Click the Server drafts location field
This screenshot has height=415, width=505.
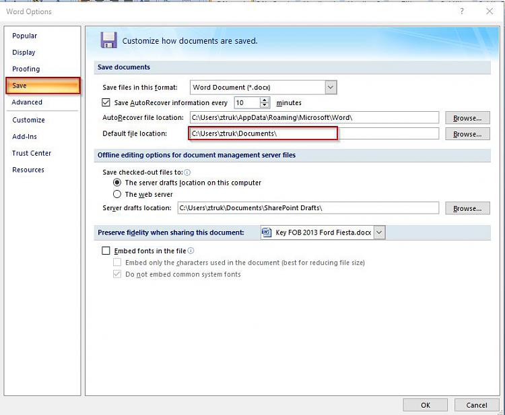(308, 207)
